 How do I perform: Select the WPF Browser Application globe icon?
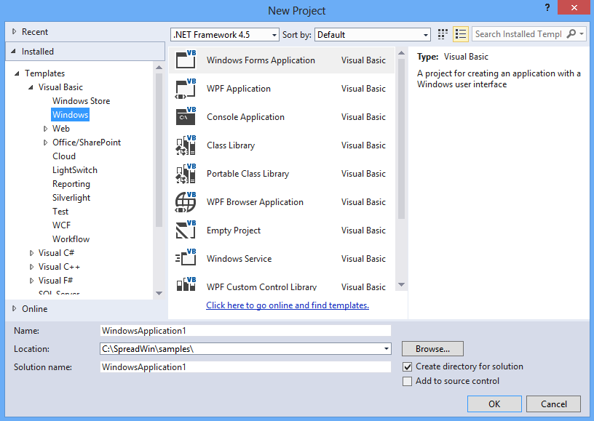coord(186,202)
